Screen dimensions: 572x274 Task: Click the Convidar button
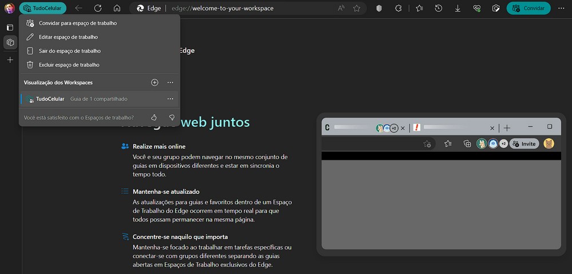(x=529, y=9)
